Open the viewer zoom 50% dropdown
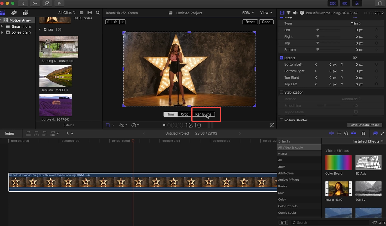The width and height of the screenshot is (386, 226). [x=248, y=13]
